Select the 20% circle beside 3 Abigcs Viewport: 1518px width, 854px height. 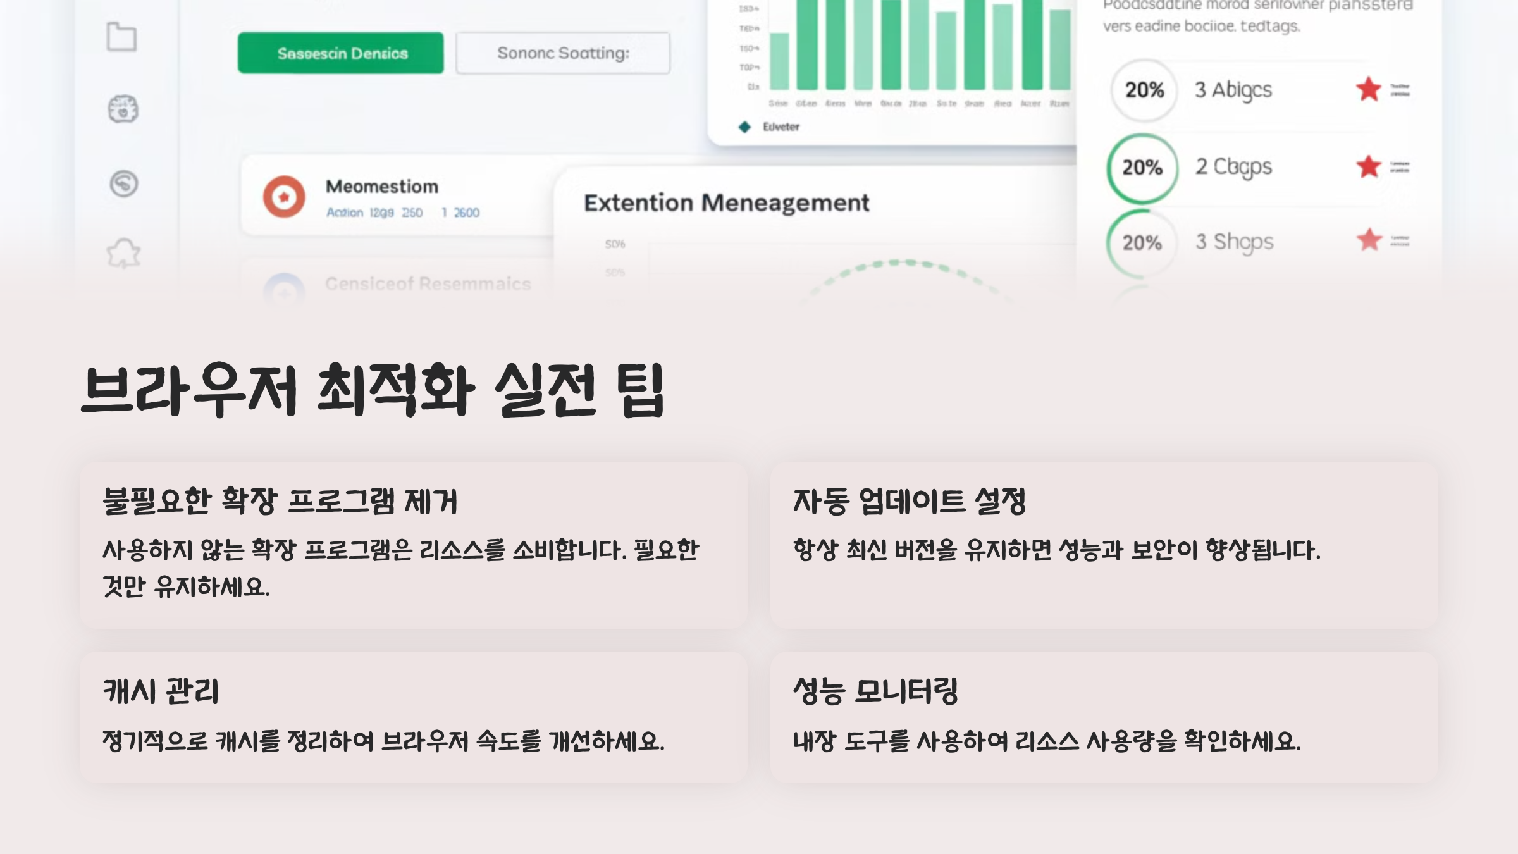tap(1144, 90)
